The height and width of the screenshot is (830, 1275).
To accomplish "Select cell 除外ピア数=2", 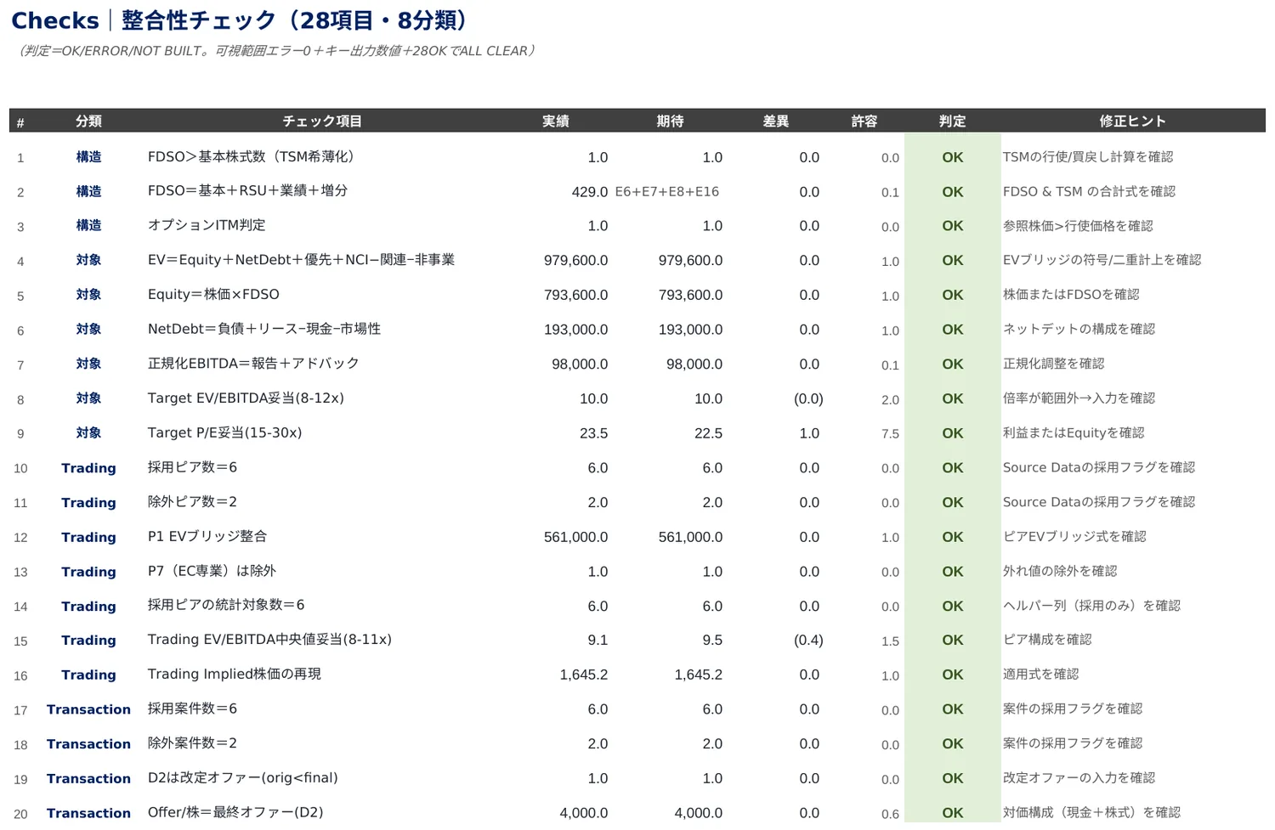I will [192, 502].
